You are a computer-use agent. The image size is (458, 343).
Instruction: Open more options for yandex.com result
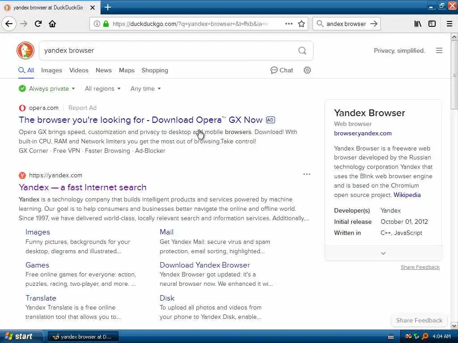coord(307,174)
